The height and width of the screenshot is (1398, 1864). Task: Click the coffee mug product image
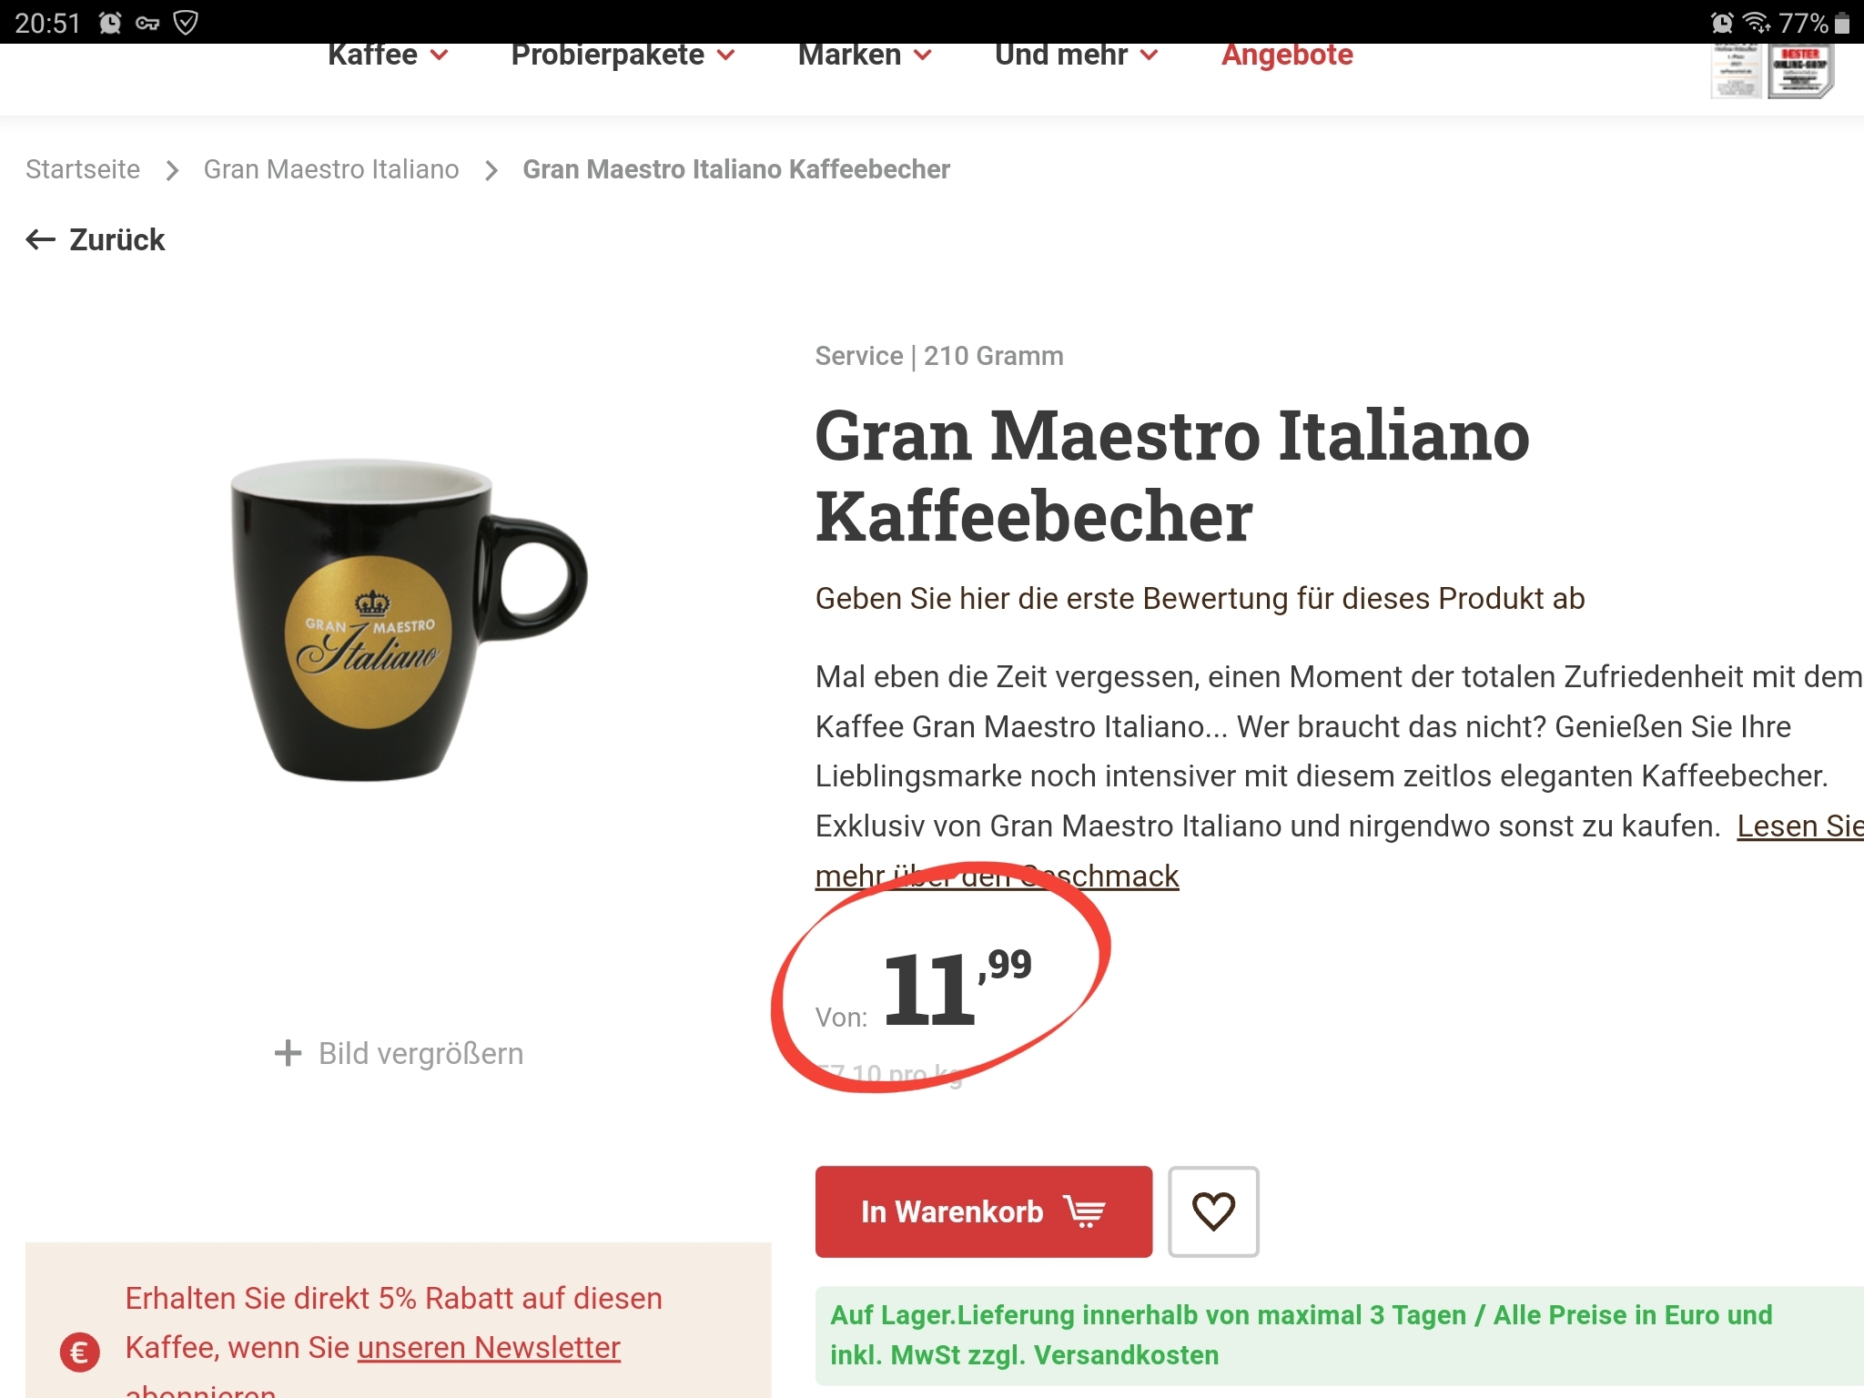pyautogui.click(x=407, y=619)
